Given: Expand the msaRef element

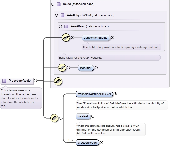Looking at the screenshot, I should point(93,116).
